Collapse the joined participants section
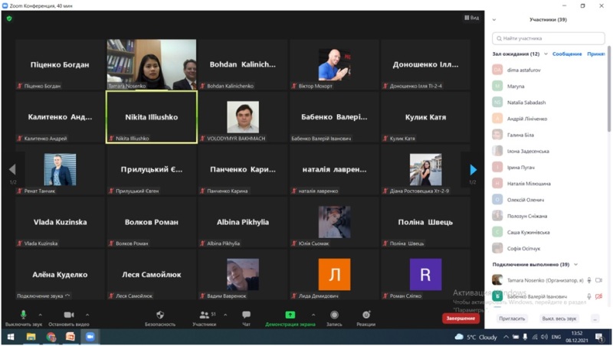 [575, 264]
